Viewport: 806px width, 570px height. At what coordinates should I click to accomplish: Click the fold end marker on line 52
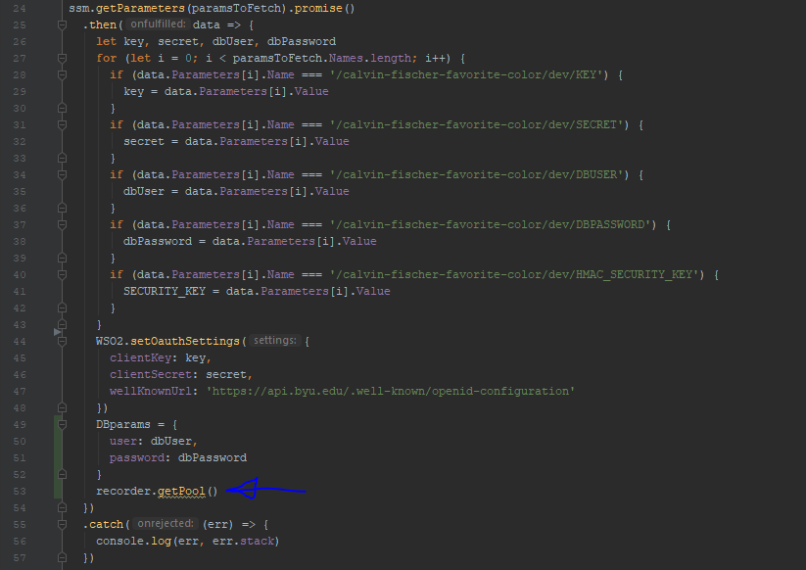[x=63, y=474]
